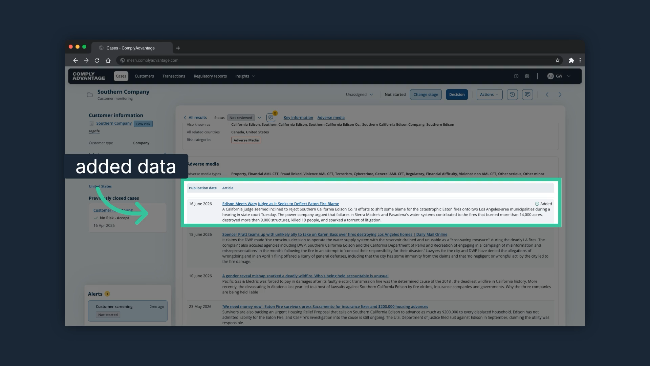Go to browser home icon

click(x=108, y=60)
